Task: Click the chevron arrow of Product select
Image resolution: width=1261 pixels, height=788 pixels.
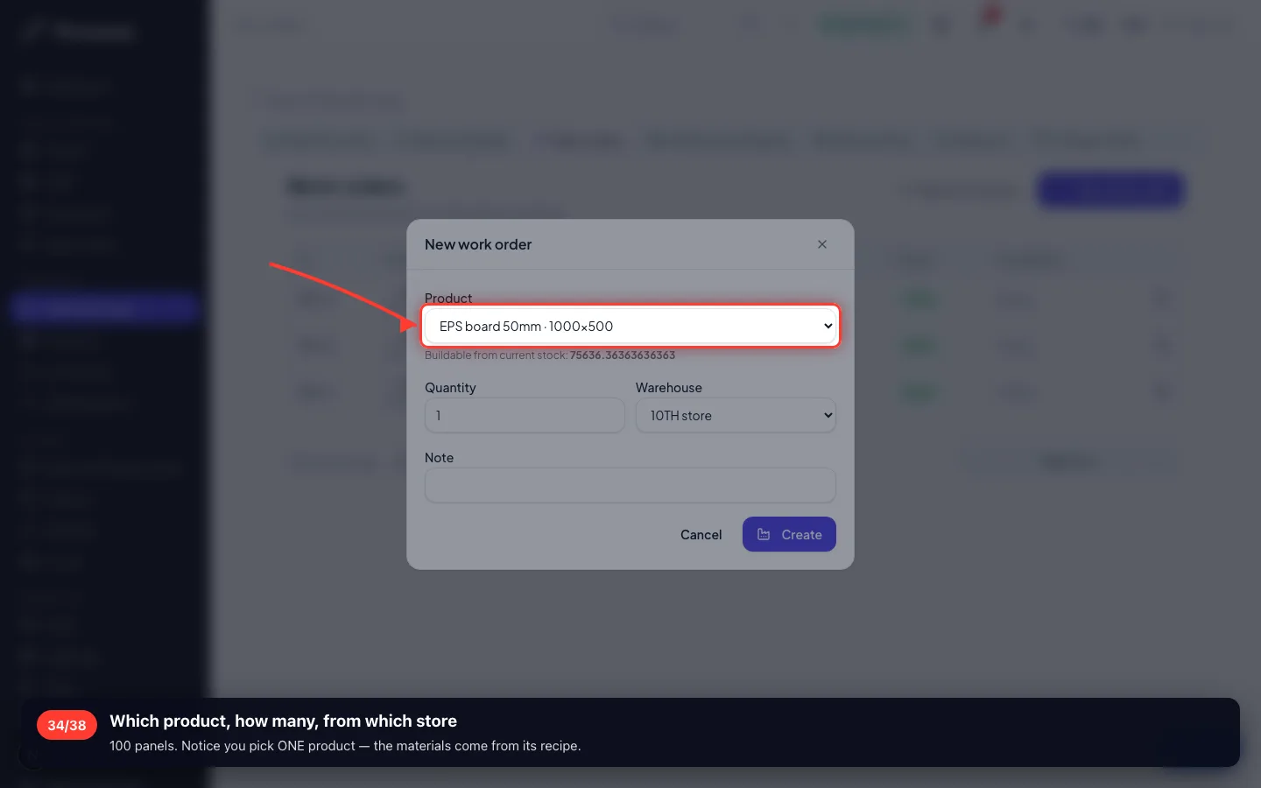Action: pyautogui.click(x=828, y=327)
